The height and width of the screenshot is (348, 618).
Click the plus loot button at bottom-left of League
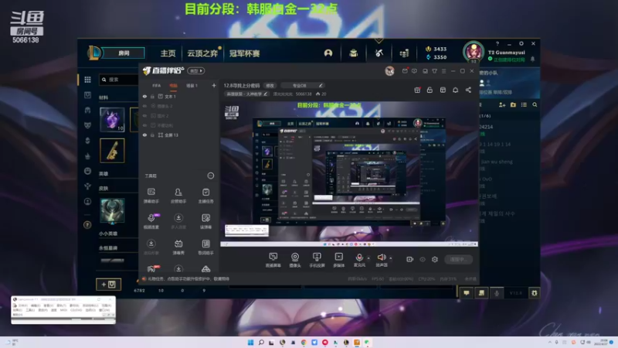[x=108, y=284]
